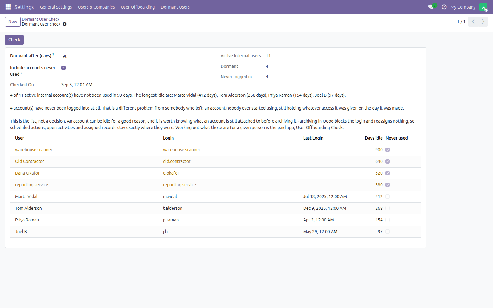Toggle Include accounts never used checkbox
This screenshot has height=308, width=493.
click(63, 68)
